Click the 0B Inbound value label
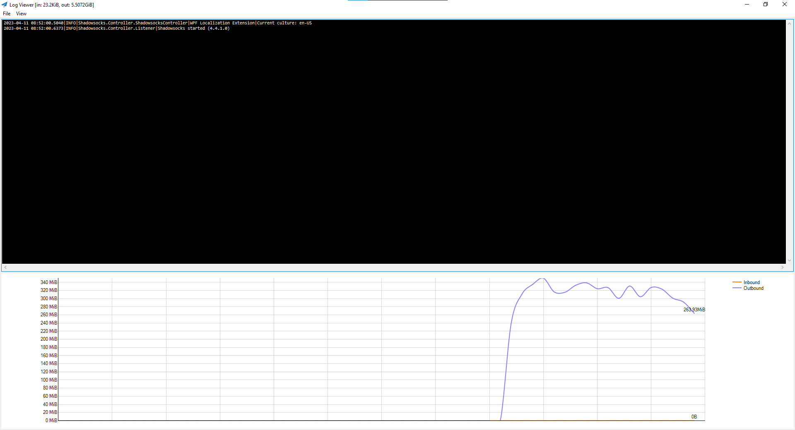Screen dimensions: 795x430 tap(694, 417)
